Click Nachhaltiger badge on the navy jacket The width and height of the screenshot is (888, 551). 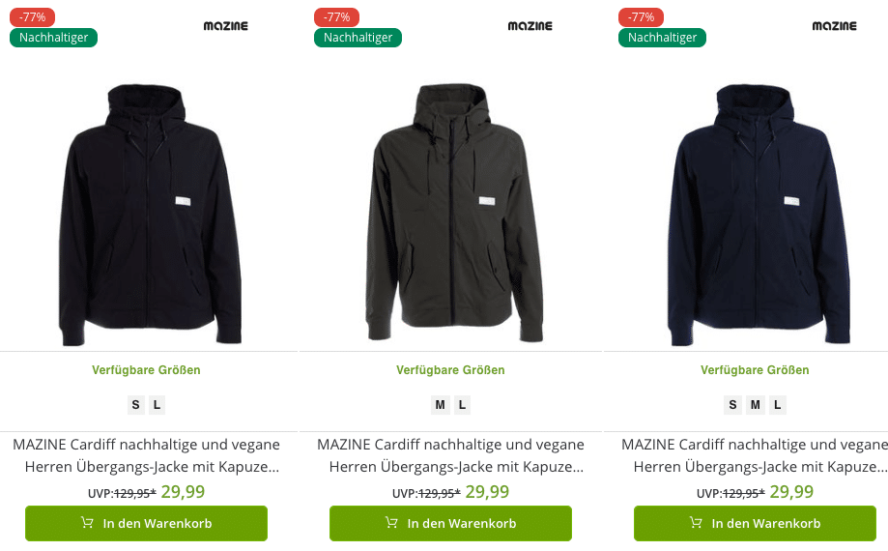662,38
